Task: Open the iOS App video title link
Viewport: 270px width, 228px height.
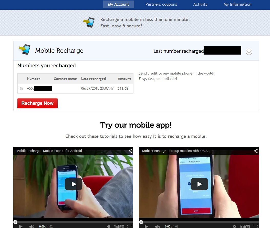Action: [177, 151]
